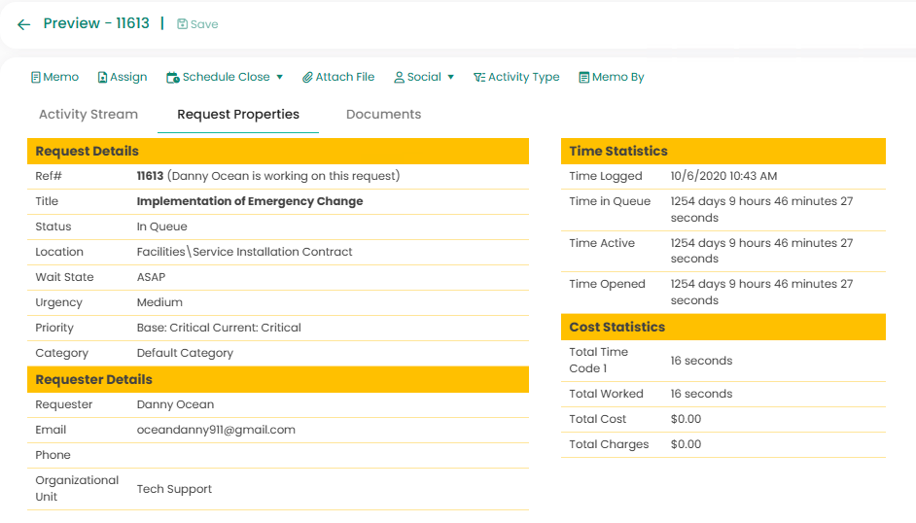
Task: Select the Request Properties tab
Action: point(238,115)
